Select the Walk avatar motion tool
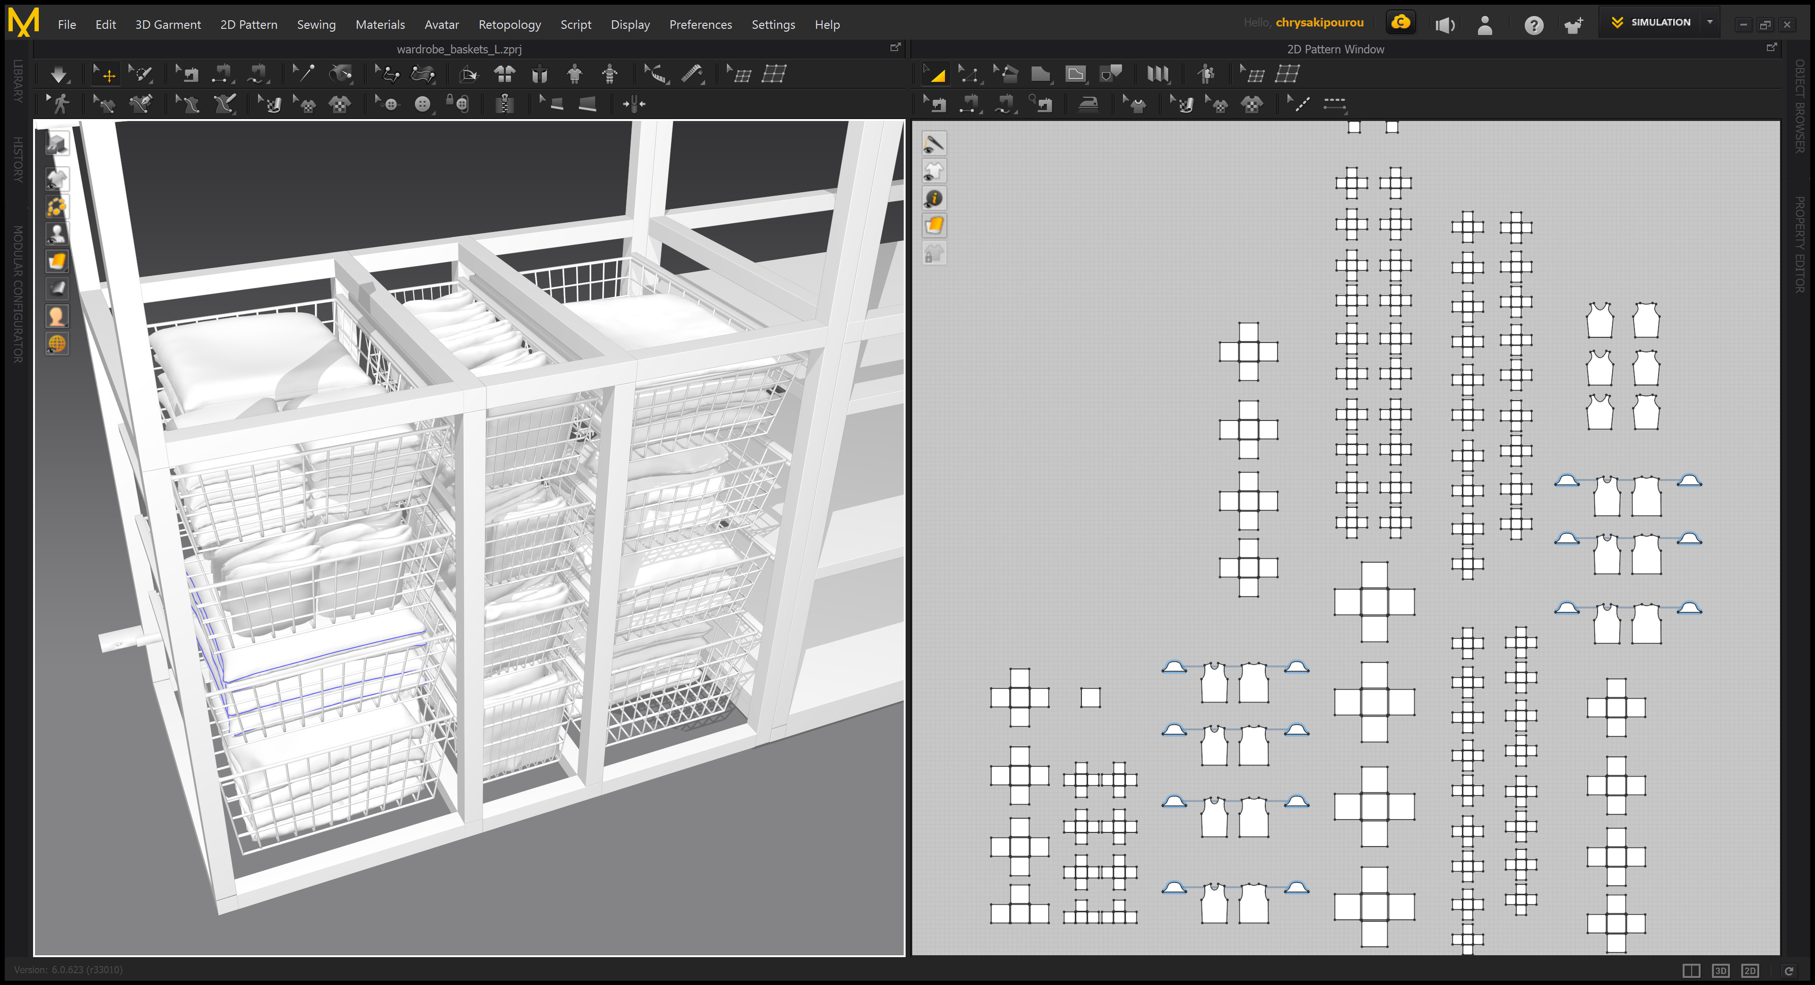Screen dimensions: 1815x985 [x=60, y=104]
